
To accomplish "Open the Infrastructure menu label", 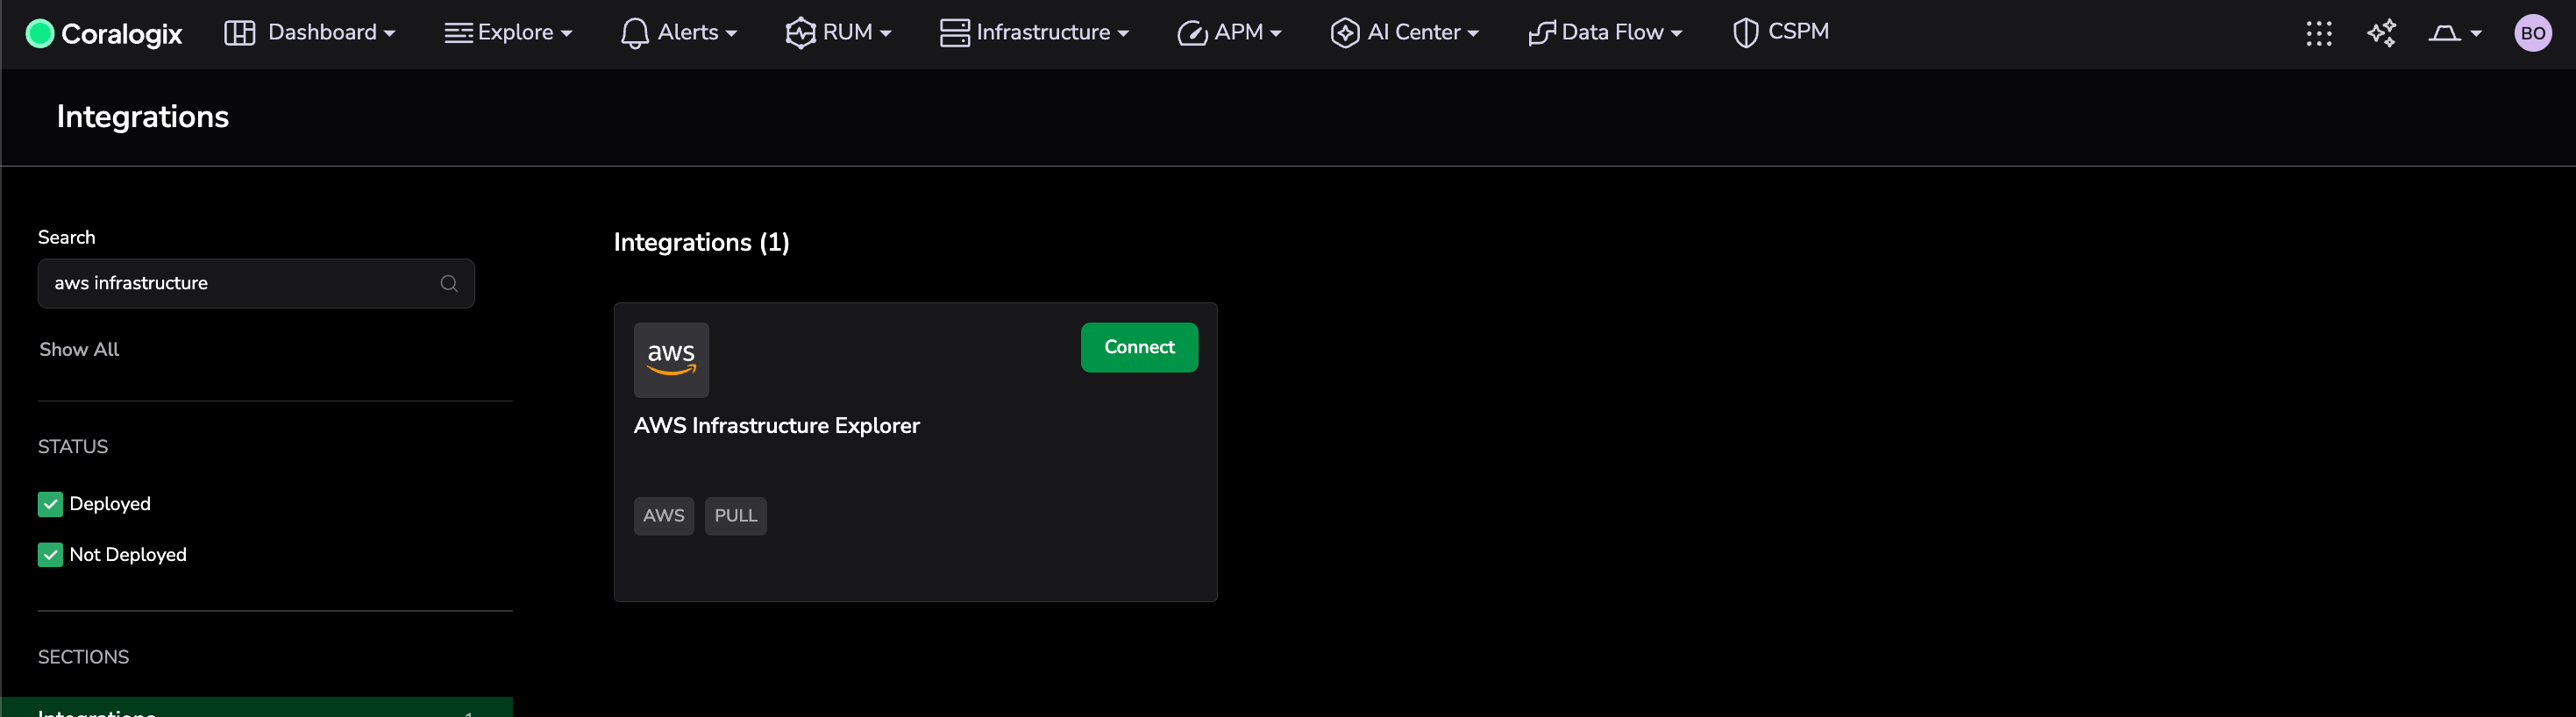I will click(x=1043, y=32).
